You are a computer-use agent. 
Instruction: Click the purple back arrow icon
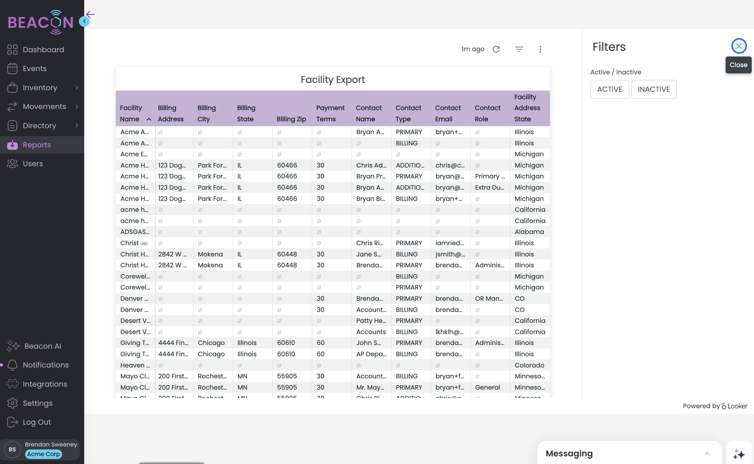tap(90, 14)
